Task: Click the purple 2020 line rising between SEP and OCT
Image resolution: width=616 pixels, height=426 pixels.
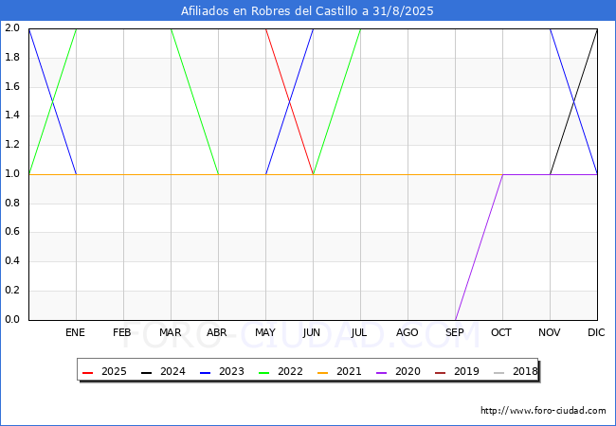Action: (479, 247)
